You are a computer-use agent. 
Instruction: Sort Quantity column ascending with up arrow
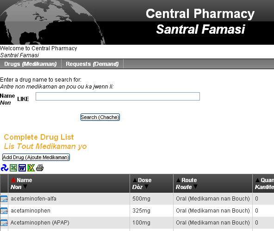(x=257, y=180)
